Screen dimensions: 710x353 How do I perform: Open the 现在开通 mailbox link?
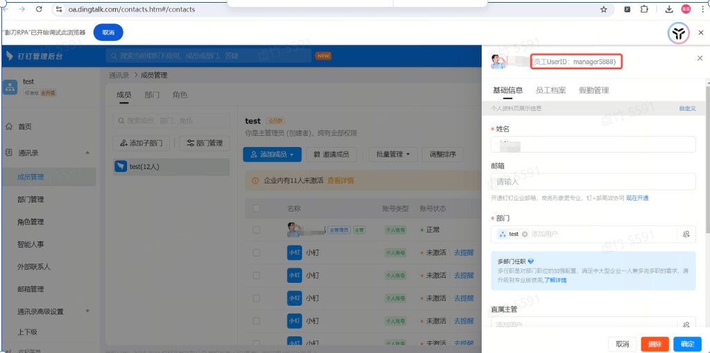point(638,198)
